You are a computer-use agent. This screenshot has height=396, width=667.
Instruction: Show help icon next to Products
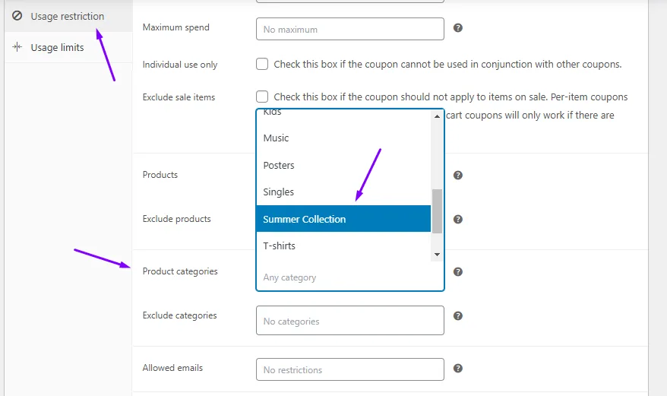click(x=458, y=175)
